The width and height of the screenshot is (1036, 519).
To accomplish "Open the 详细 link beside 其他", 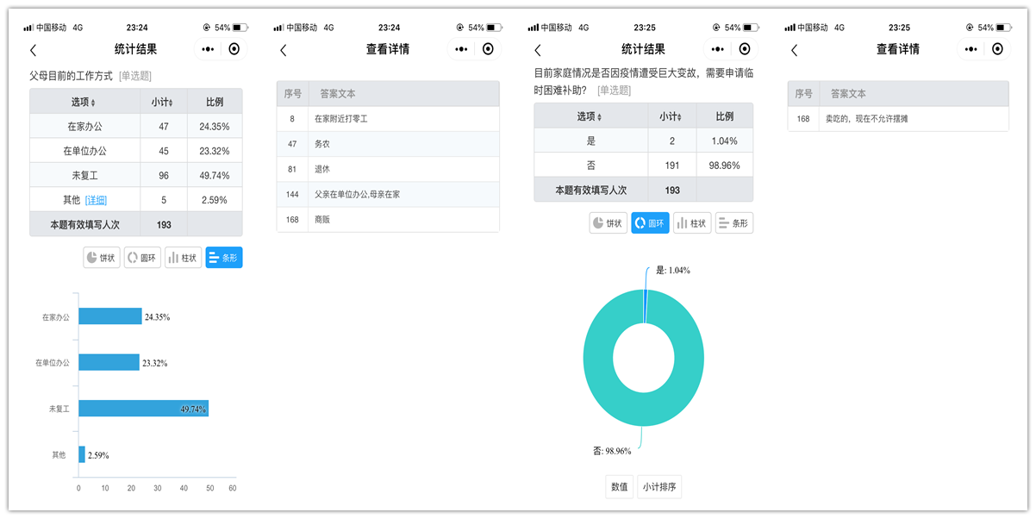I will coord(96,200).
